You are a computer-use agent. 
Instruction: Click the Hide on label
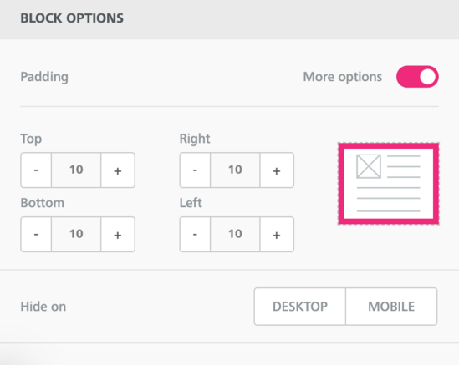pos(43,307)
